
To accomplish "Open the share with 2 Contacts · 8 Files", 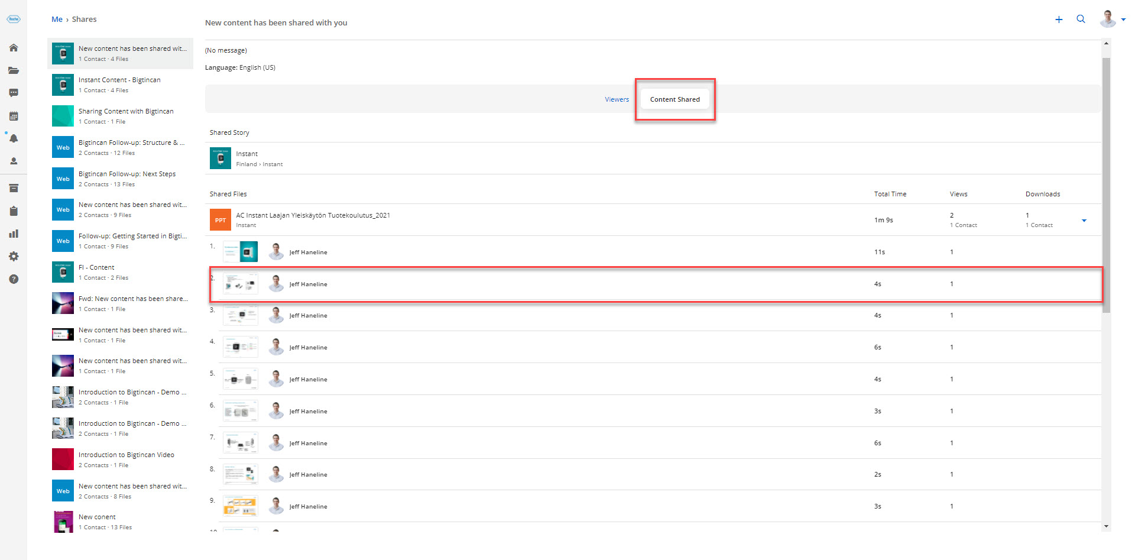I will pyautogui.click(x=120, y=491).
